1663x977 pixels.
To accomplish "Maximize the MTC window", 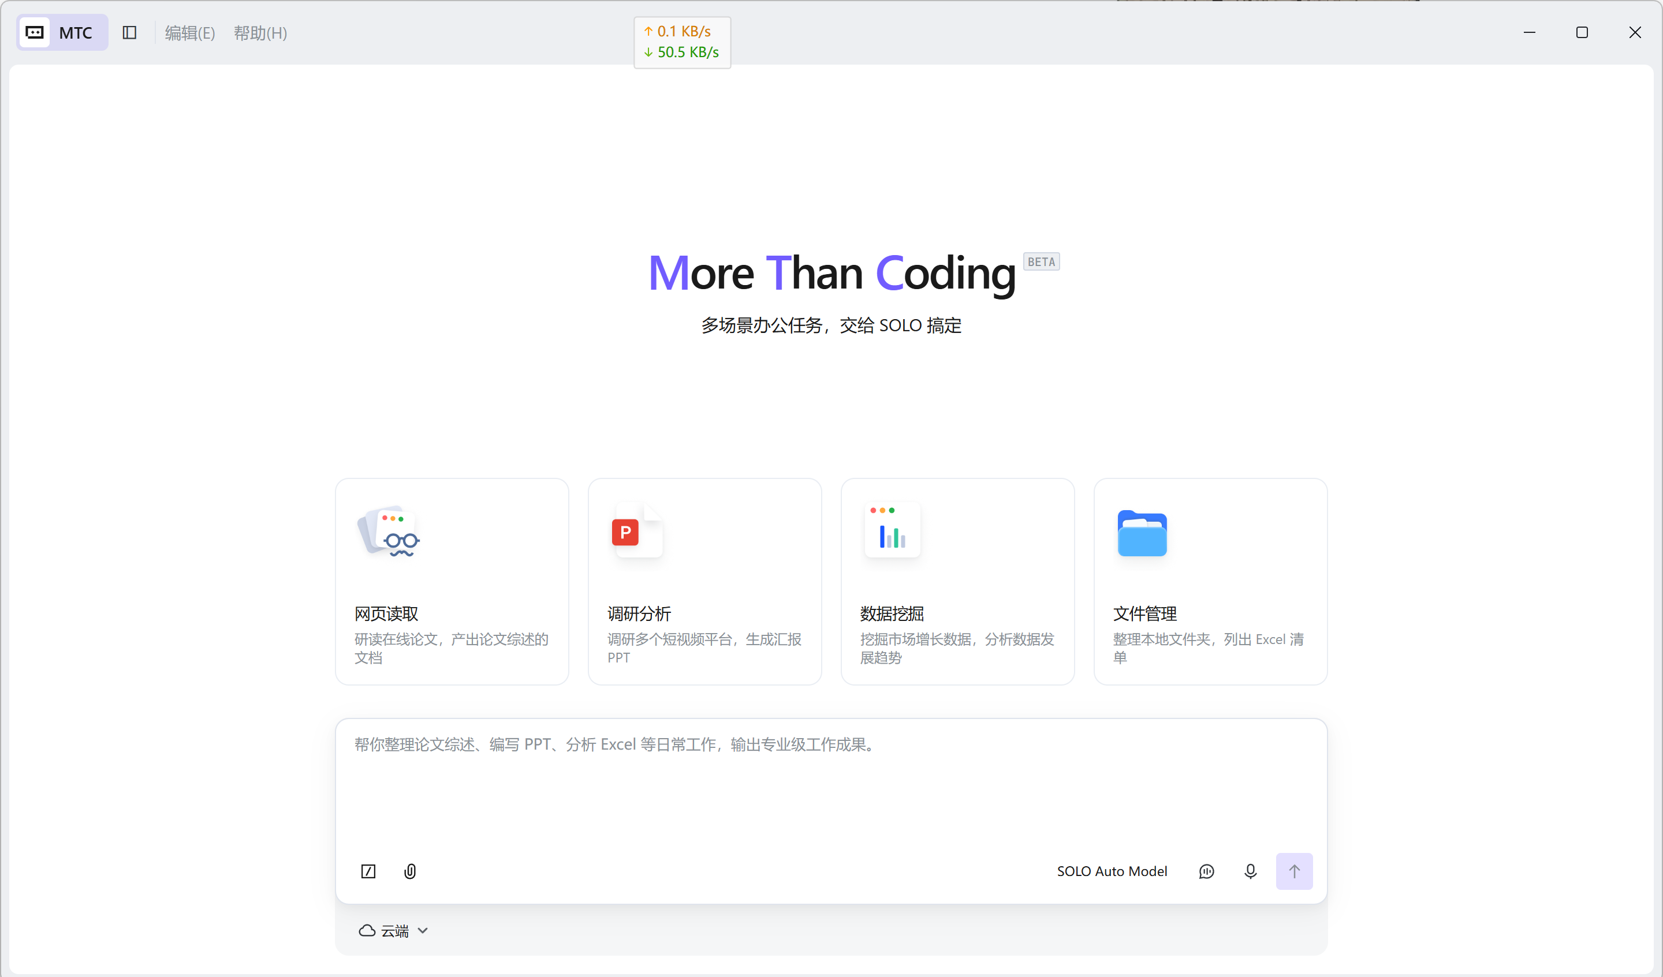I will [x=1582, y=32].
